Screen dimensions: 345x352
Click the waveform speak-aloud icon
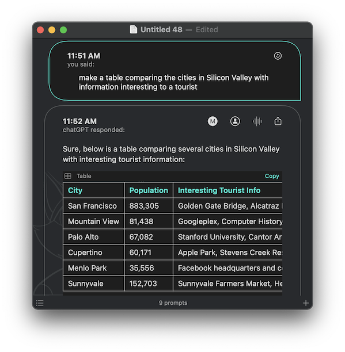click(257, 121)
